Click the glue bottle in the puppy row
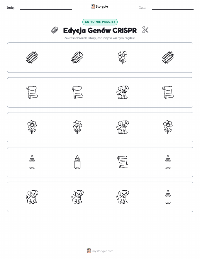This screenshot has height=259, width=200. coord(168,197)
